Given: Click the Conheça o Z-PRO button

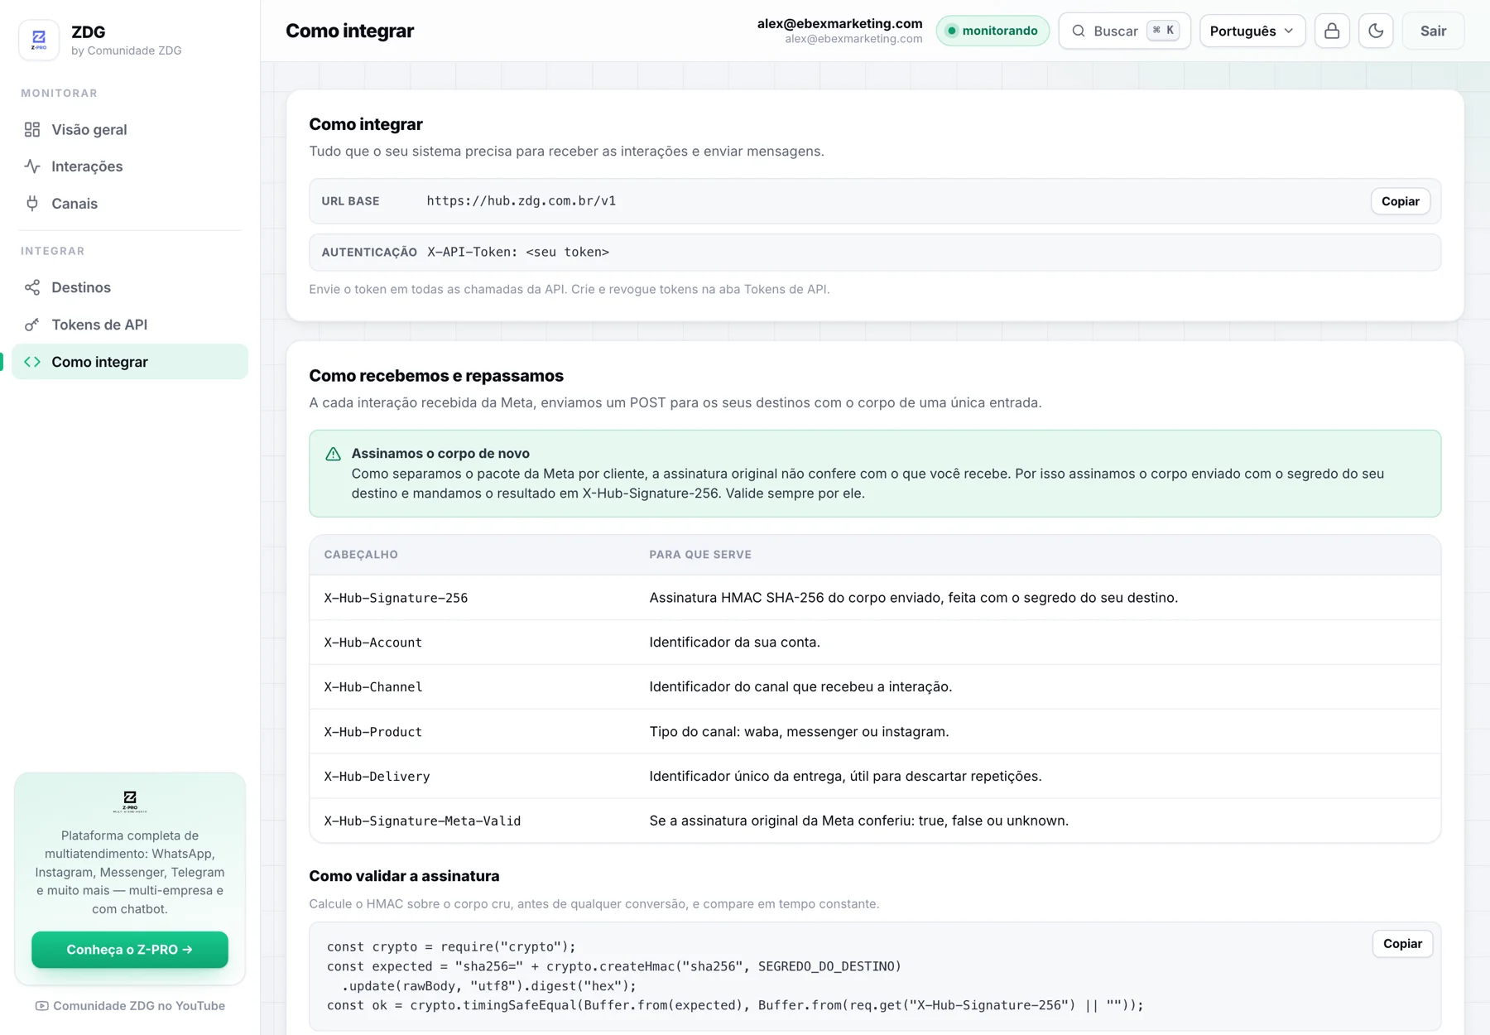Looking at the screenshot, I should coord(130,950).
